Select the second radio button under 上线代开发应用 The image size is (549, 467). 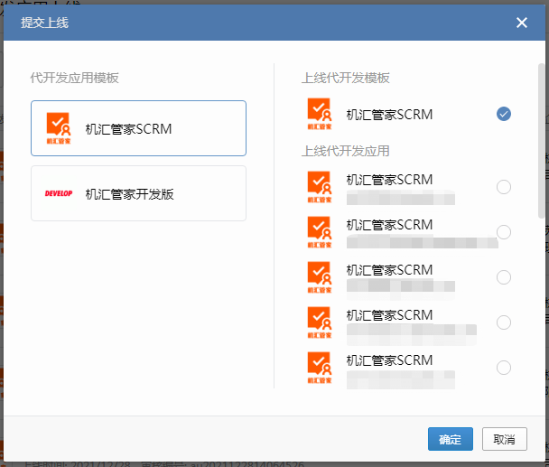(x=504, y=232)
